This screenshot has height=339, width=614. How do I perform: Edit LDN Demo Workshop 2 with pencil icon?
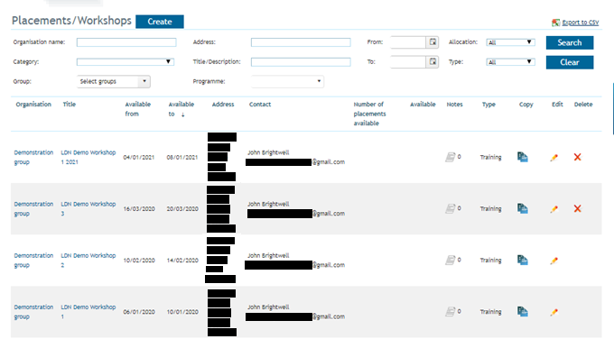point(554,261)
